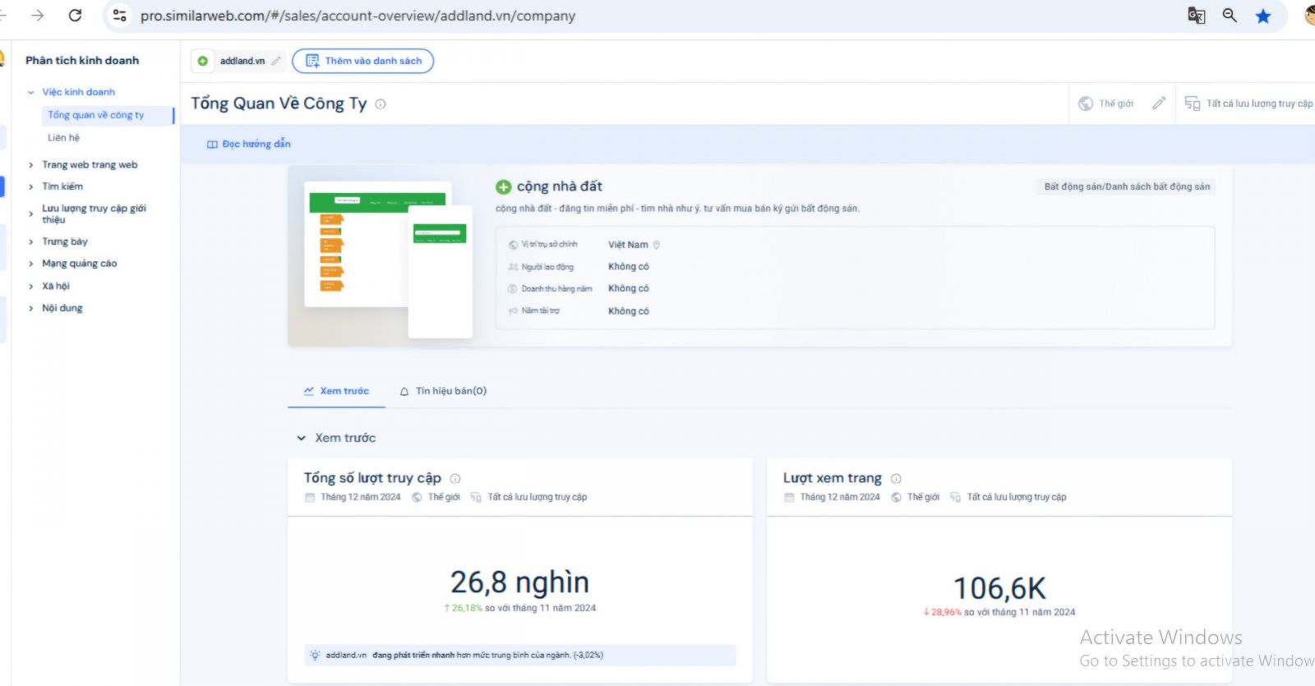Screen dimensions: 1315x686
Task: Click the Google Translate icon in address bar
Action: tap(1196, 16)
